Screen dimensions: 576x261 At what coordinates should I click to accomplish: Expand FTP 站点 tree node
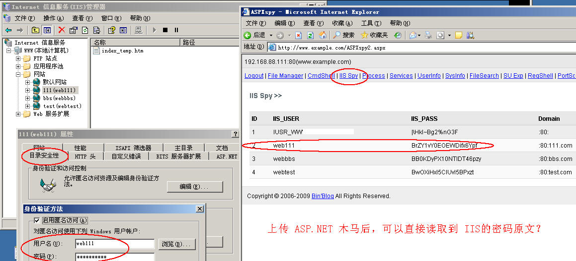click(18, 58)
